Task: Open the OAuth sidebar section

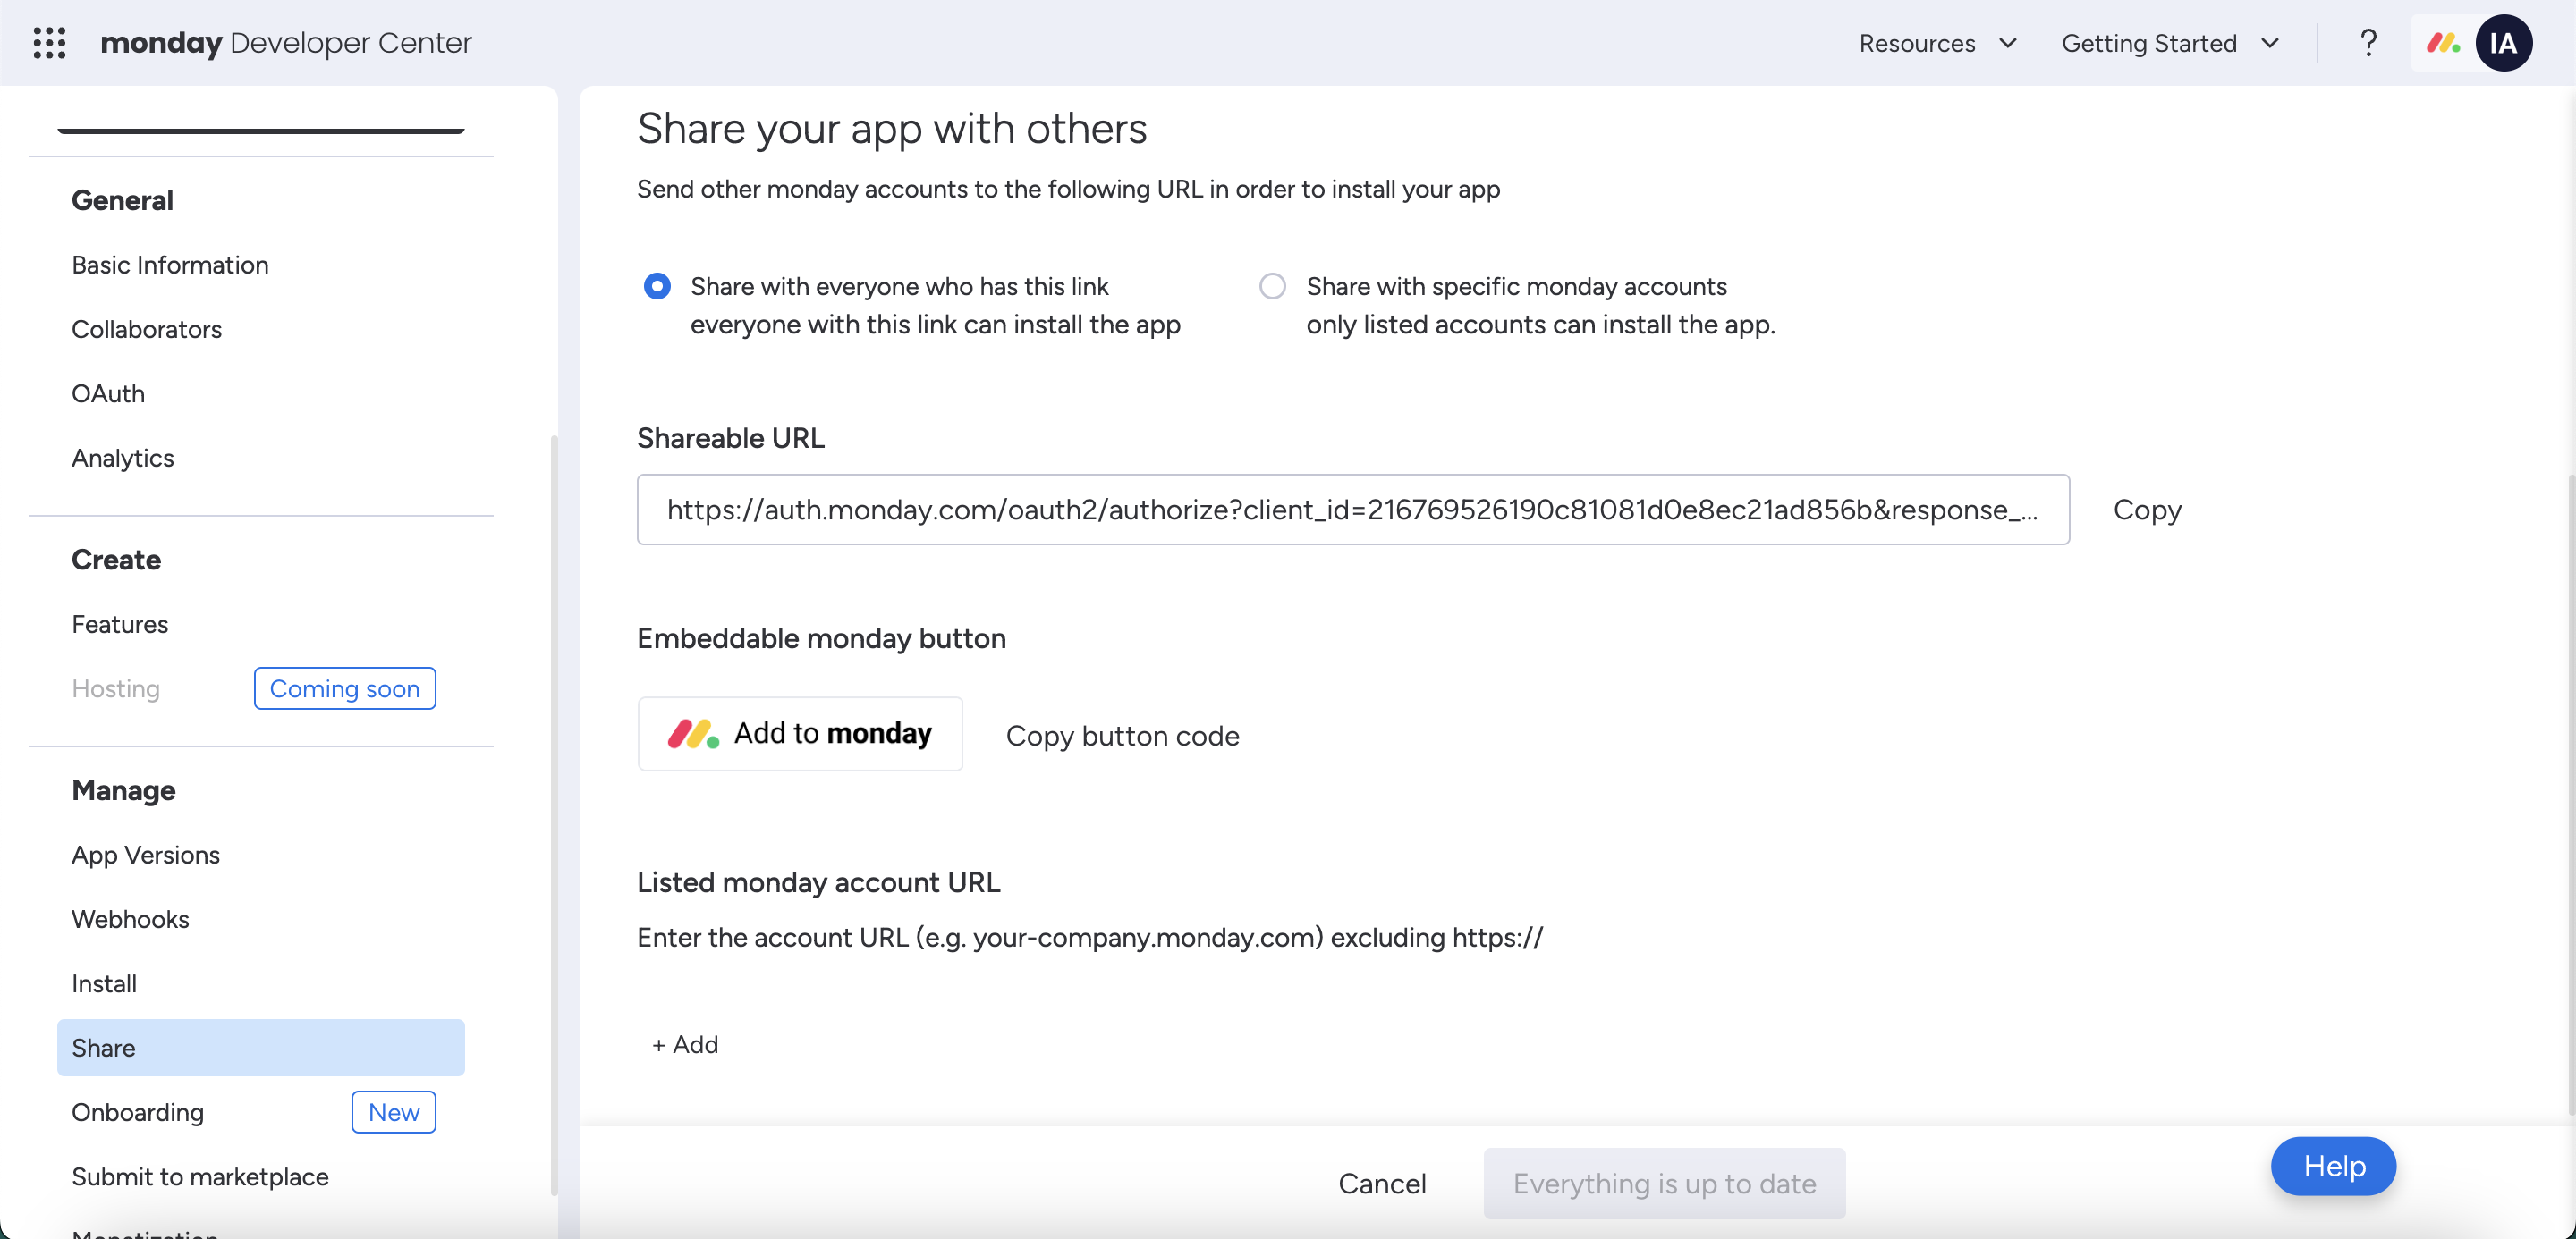Action: click(108, 393)
